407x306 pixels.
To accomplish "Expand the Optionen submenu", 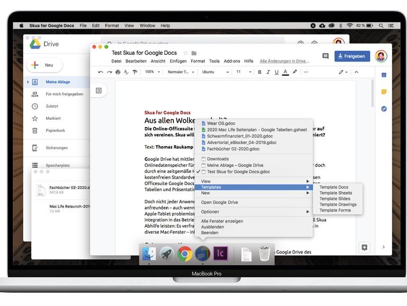I will pyautogui.click(x=254, y=212).
